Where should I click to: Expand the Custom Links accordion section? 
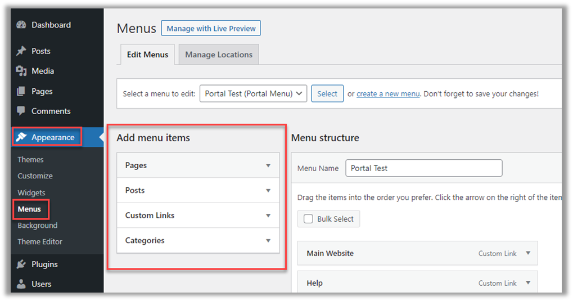[x=268, y=215]
